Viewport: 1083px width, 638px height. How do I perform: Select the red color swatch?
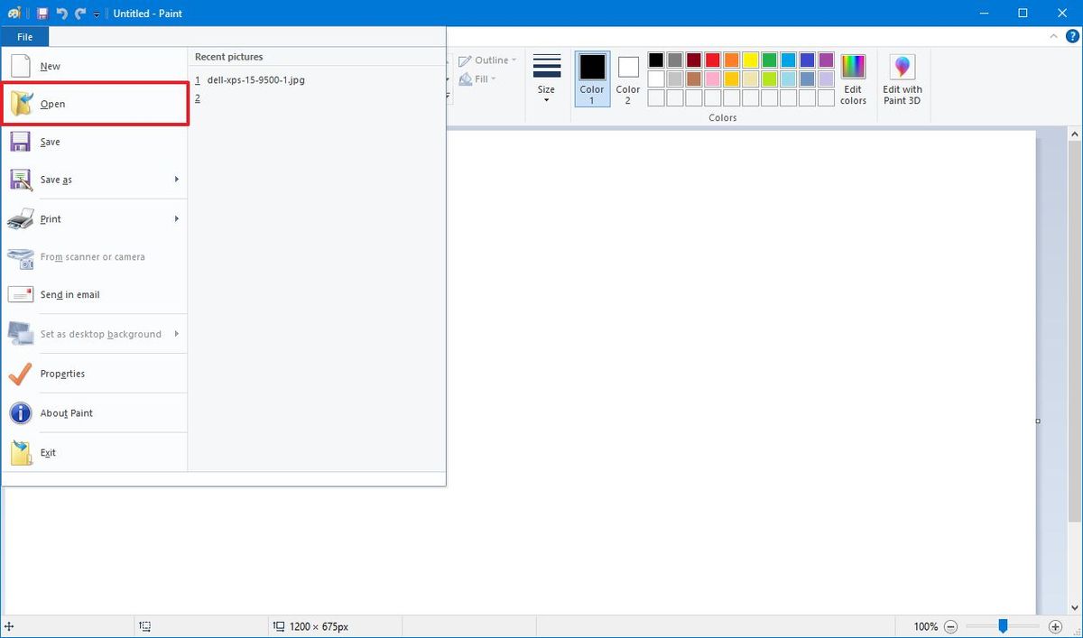[x=713, y=60]
